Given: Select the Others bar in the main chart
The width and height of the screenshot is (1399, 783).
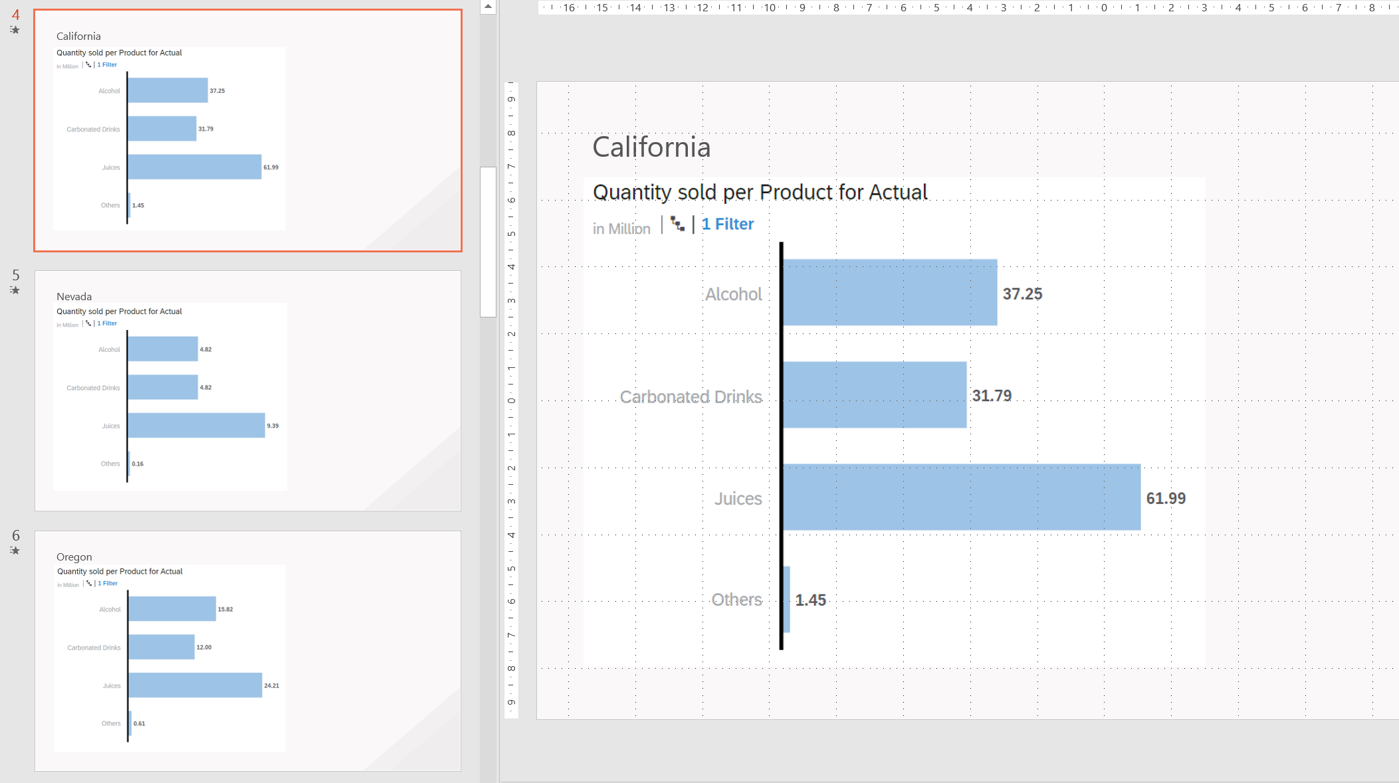Looking at the screenshot, I should pyautogui.click(x=787, y=599).
